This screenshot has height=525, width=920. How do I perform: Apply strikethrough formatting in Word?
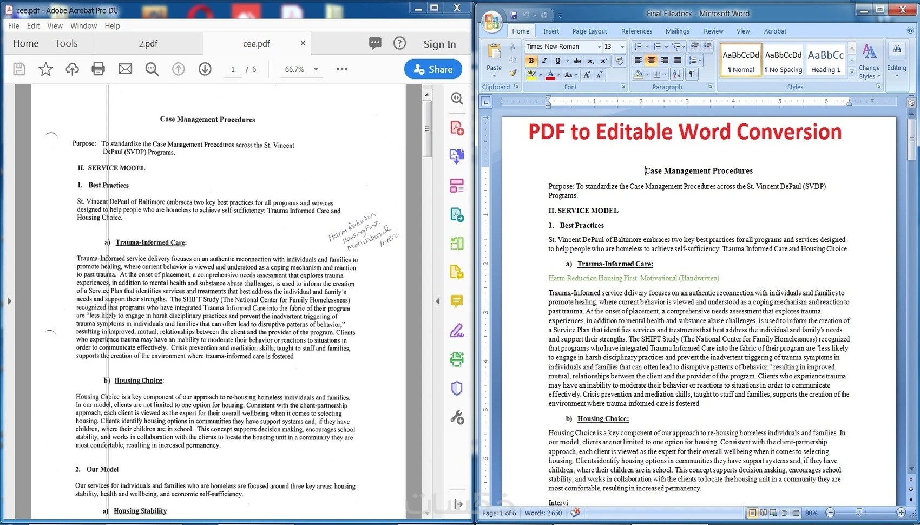point(577,61)
